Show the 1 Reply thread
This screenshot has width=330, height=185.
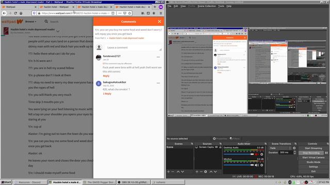click(x=107, y=94)
